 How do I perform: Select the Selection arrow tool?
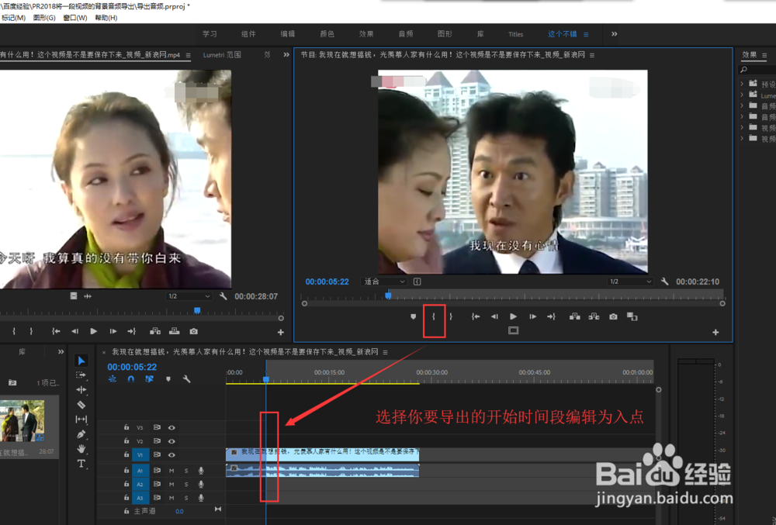pyautogui.click(x=81, y=361)
